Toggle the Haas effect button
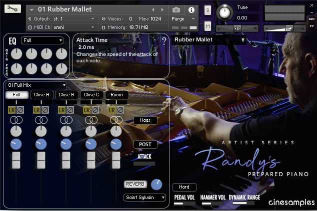The image size is (317, 211). click(x=145, y=120)
